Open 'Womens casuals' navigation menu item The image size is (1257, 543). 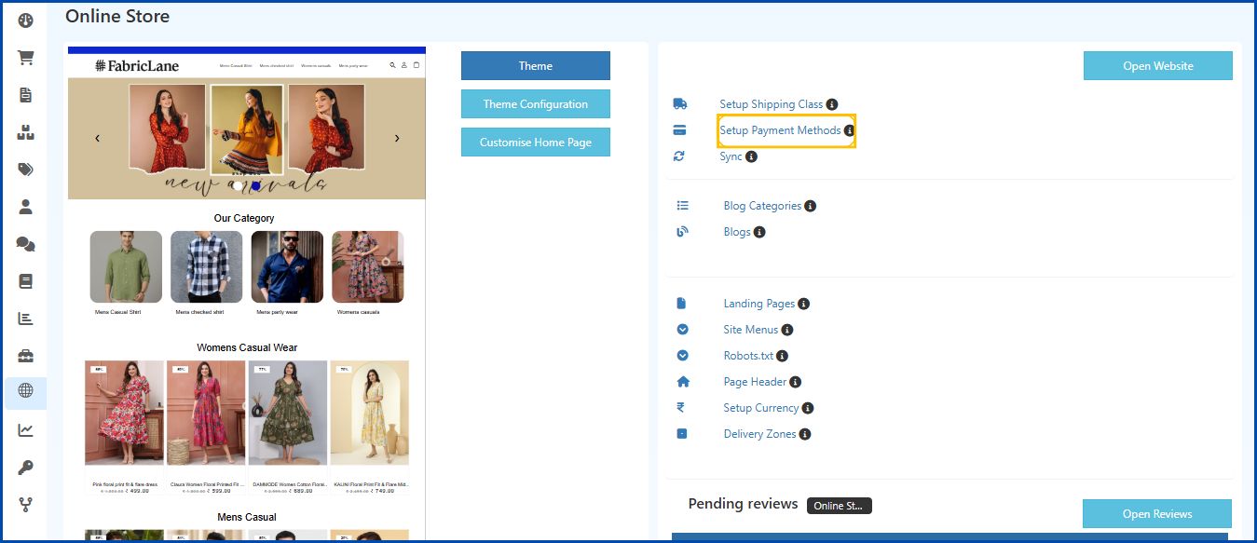coord(316,65)
